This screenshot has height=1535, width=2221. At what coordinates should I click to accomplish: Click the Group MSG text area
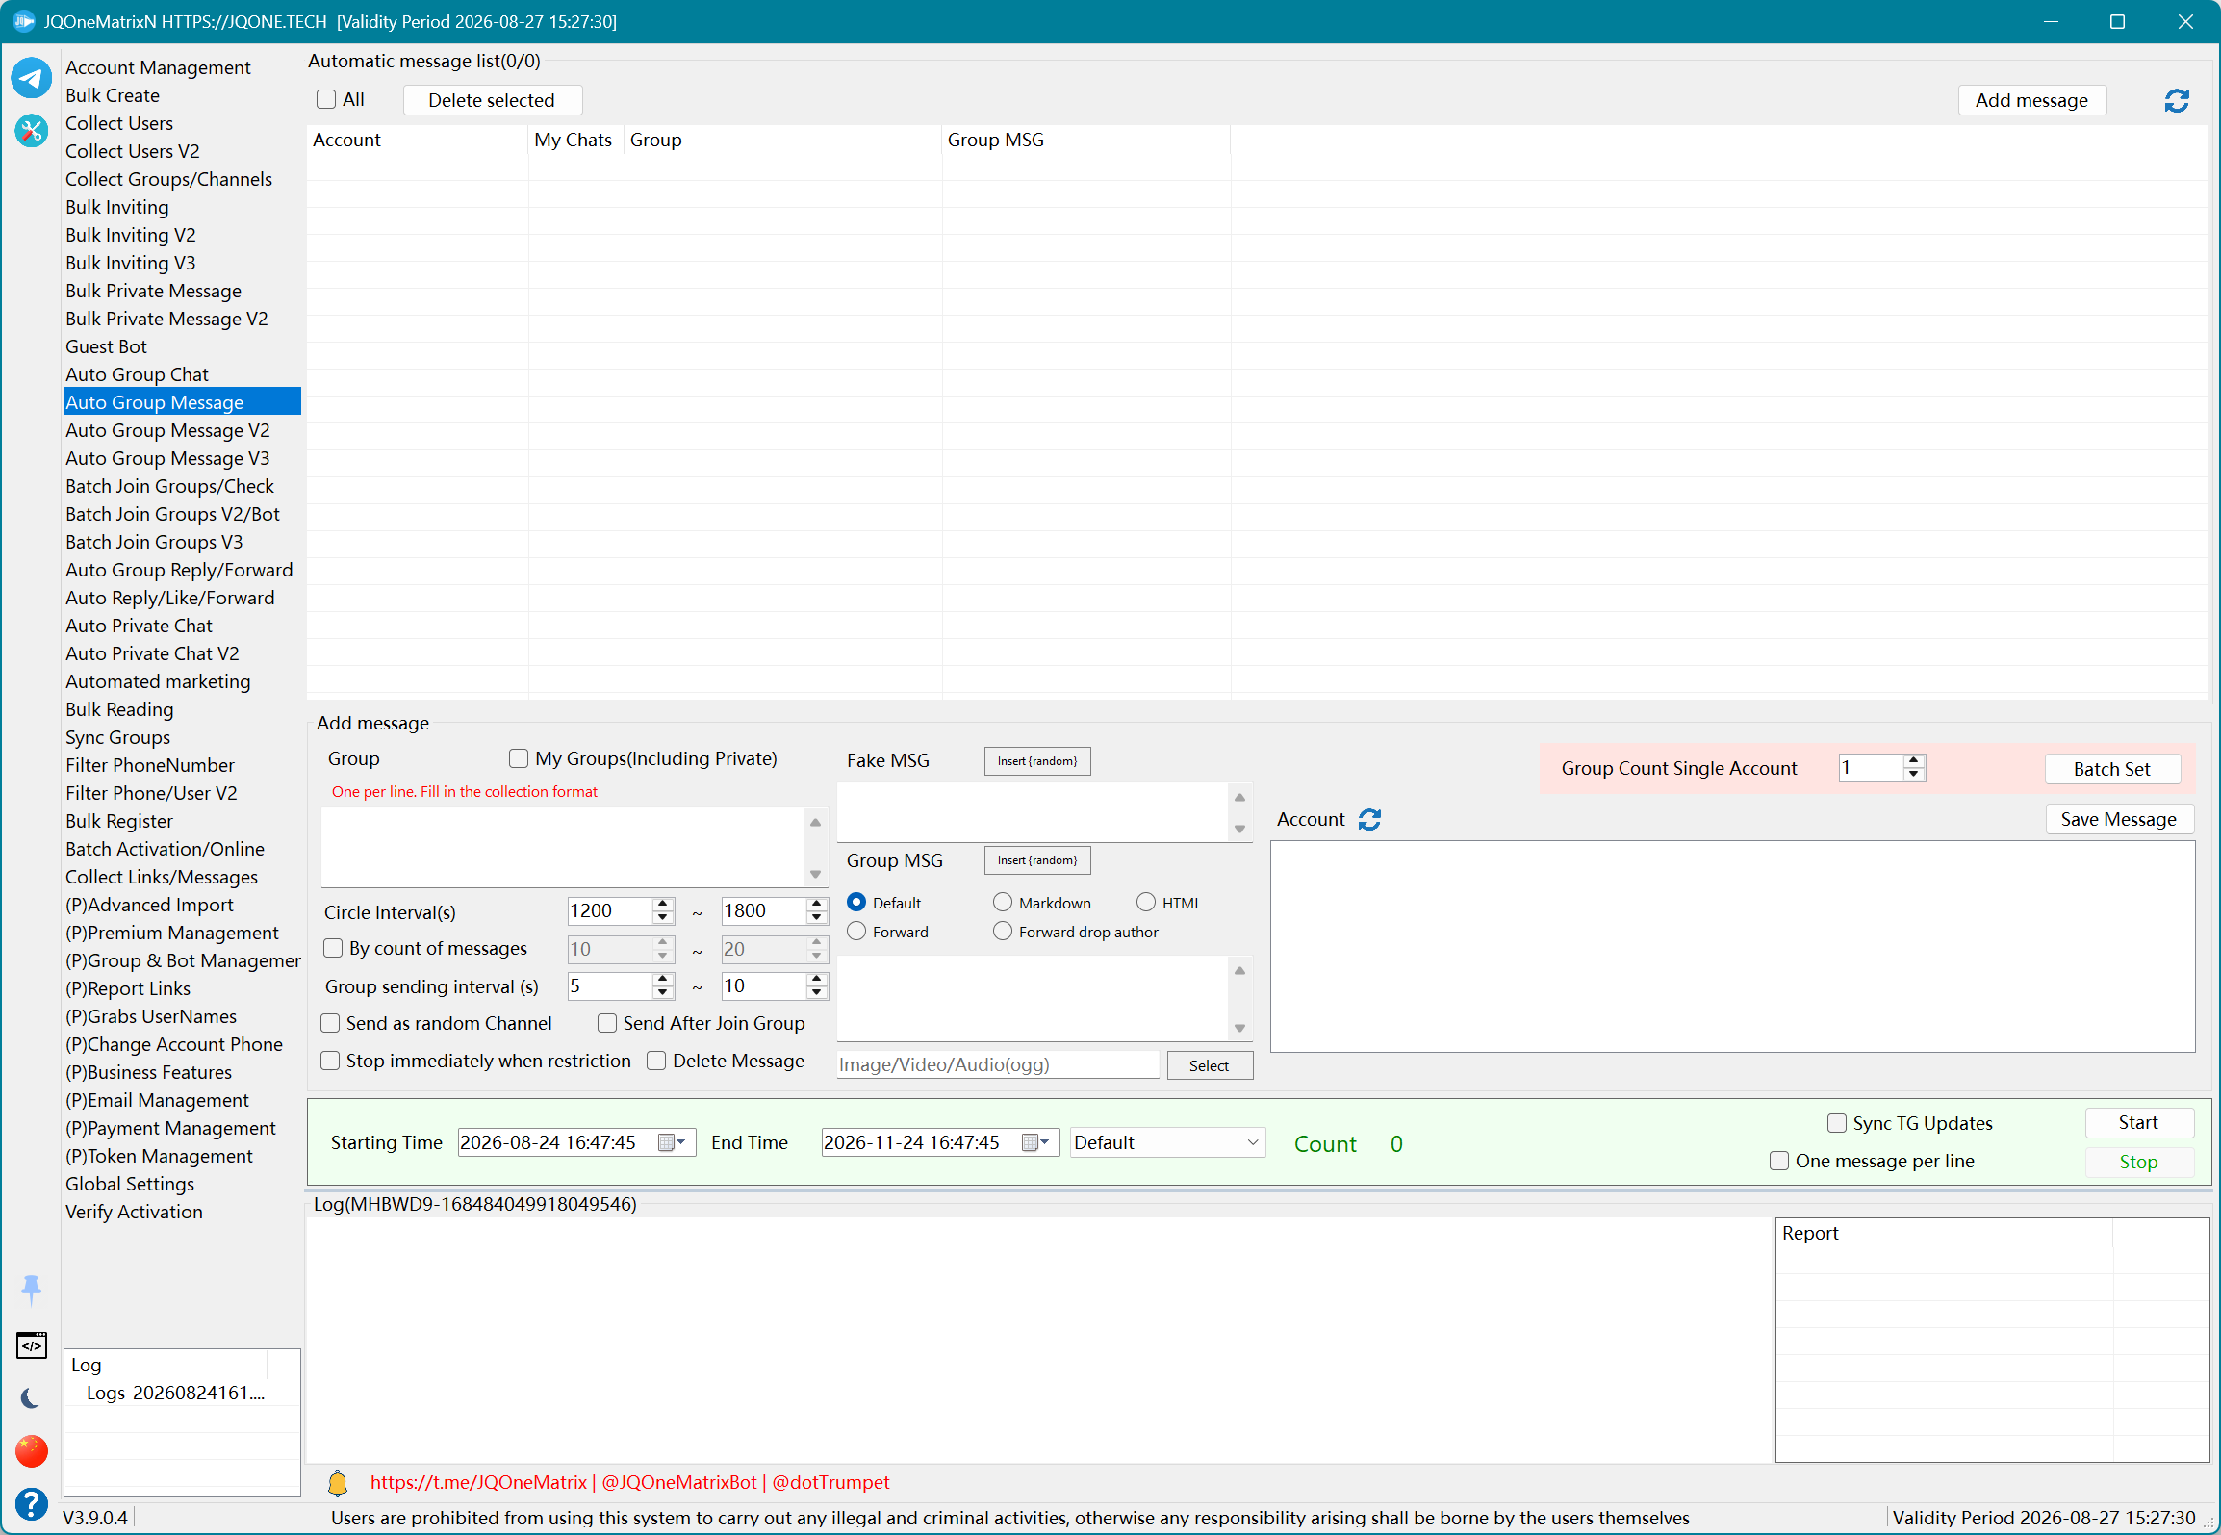(1034, 998)
